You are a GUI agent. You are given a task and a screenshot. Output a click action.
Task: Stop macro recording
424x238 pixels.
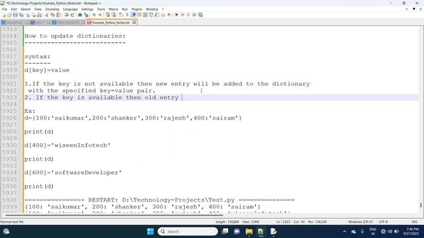click(182, 15)
